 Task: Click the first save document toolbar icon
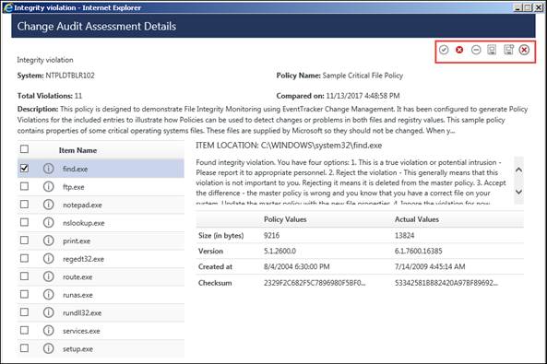(x=492, y=50)
